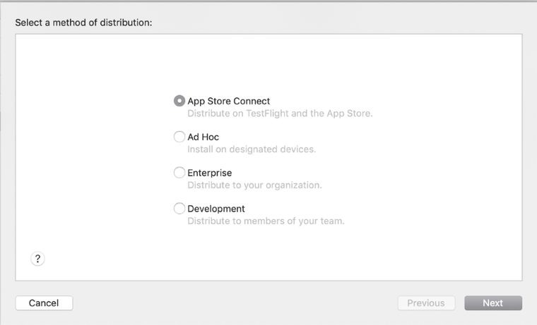Image resolution: width=537 pixels, height=325 pixels.
Task: Click 'Distribute to members of your team.' text
Action: (266, 221)
